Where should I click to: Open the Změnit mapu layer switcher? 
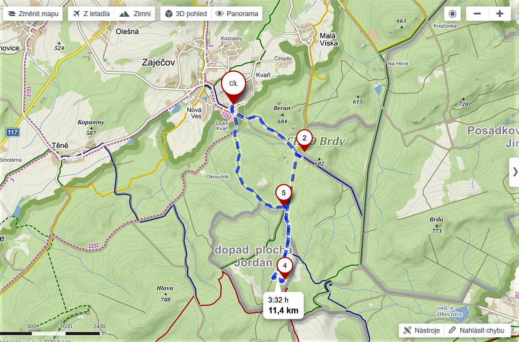(x=33, y=14)
